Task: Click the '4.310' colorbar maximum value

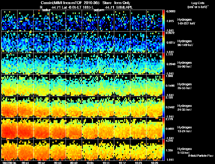Action: [x=169, y=141]
